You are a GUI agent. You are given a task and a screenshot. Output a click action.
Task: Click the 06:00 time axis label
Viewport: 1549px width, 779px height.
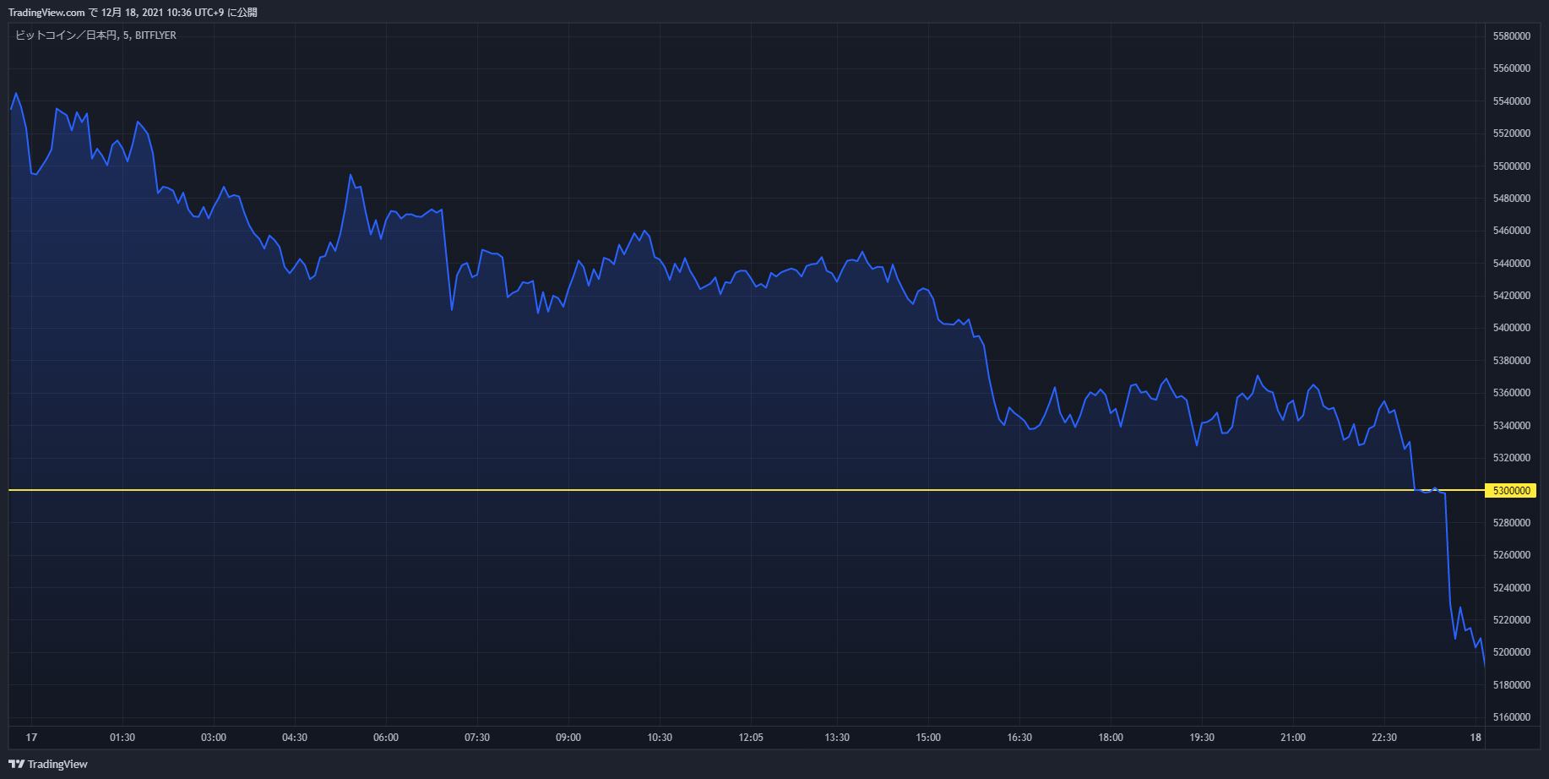[386, 738]
